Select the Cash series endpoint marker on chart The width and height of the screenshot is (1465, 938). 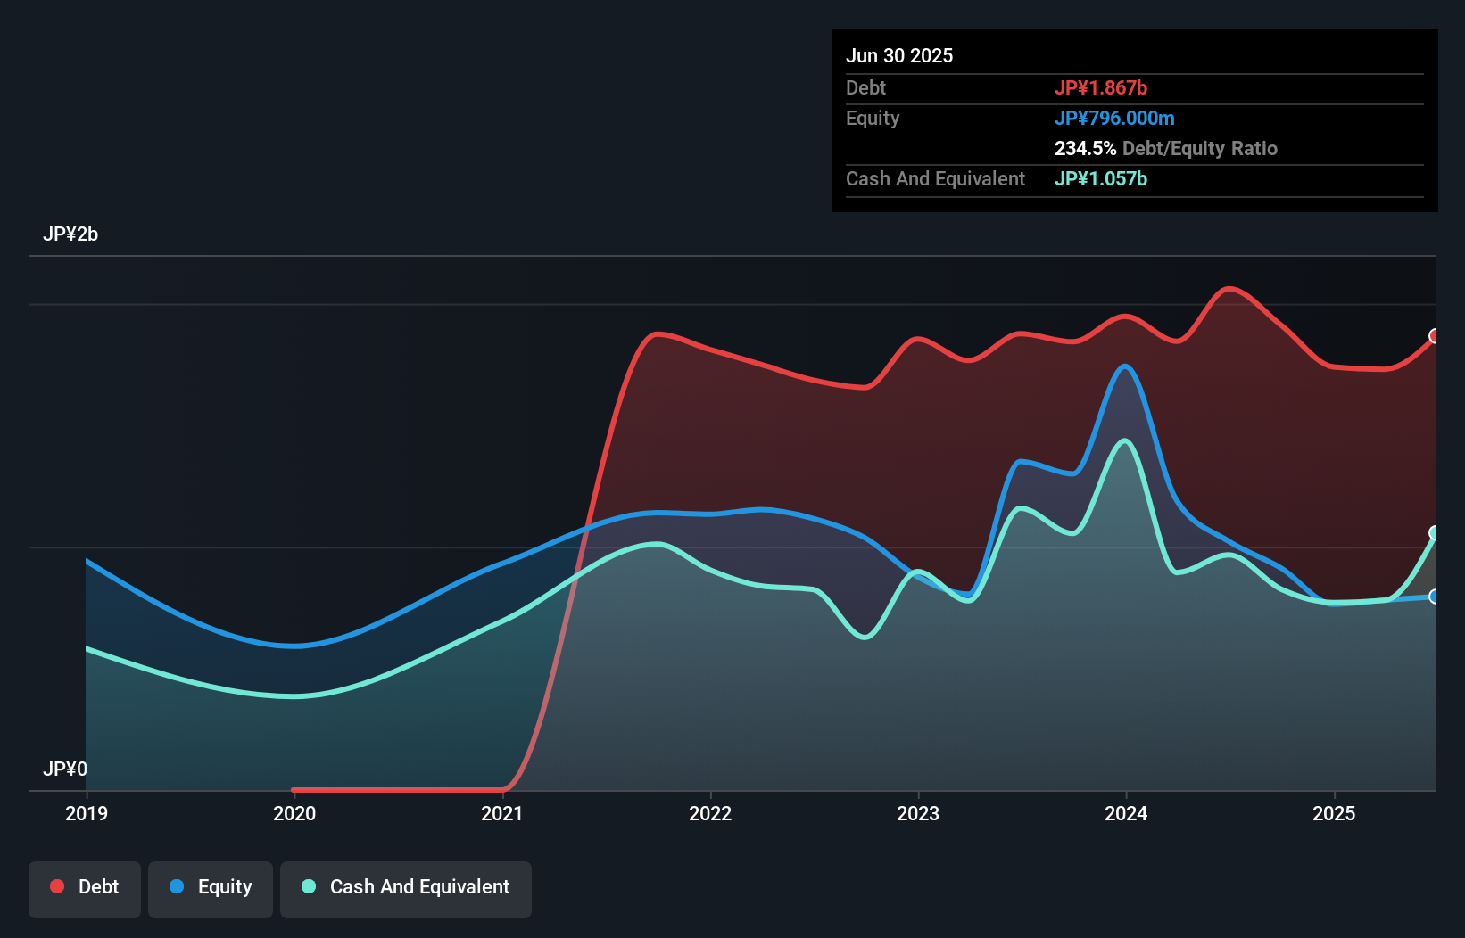1434,532
